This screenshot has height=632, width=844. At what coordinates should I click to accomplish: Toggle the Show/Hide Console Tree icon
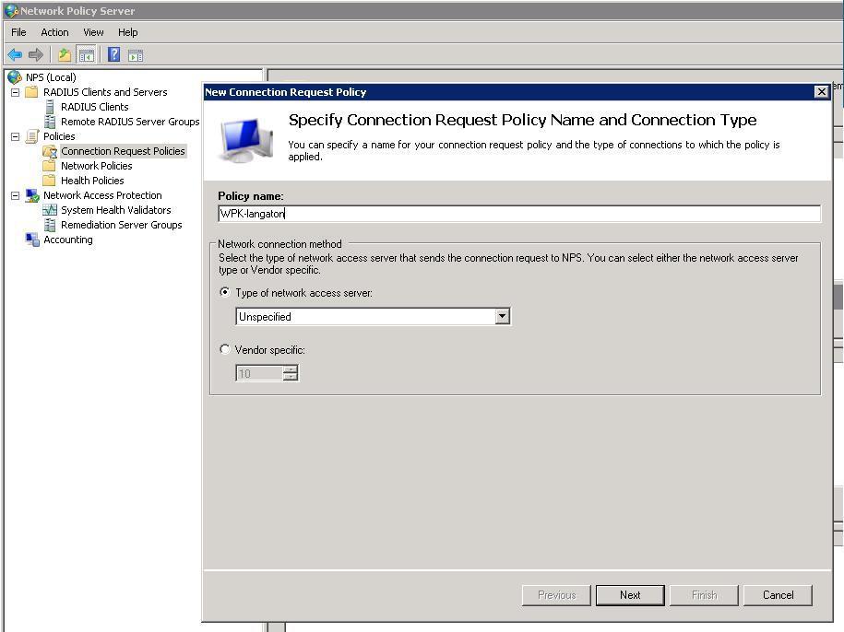86,54
